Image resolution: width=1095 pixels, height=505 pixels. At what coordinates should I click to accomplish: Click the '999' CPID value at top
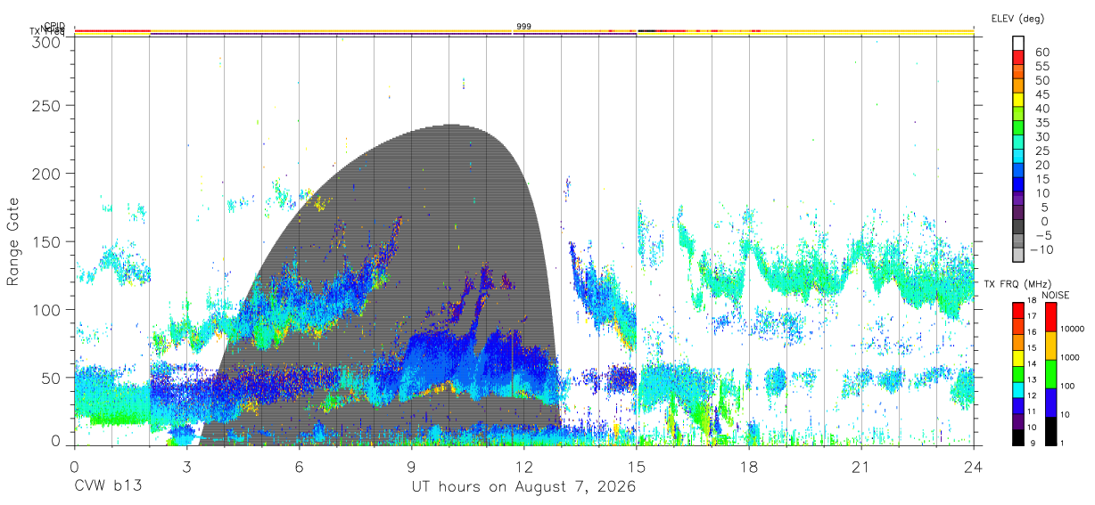coord(524,27)
